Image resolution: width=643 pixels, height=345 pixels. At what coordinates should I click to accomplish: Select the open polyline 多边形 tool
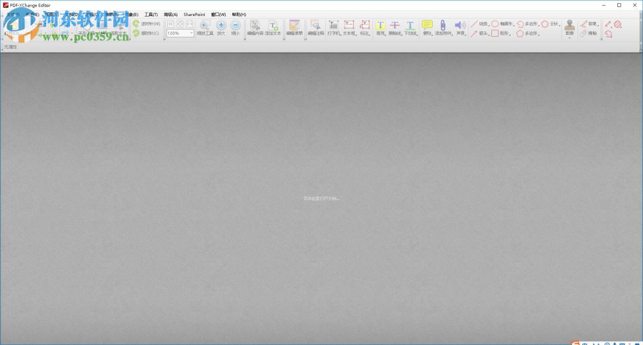[528, 24]
